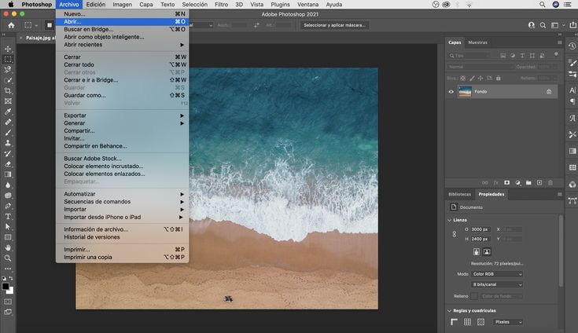Click the delete layer trash icon
Image resolution: width=578 pixels, height=333 pixels.
click(x=550, y=182)
